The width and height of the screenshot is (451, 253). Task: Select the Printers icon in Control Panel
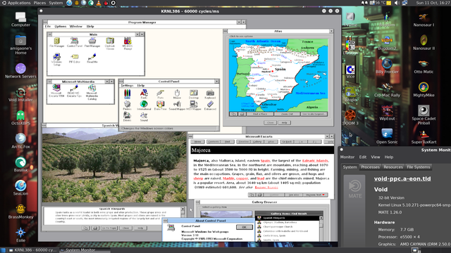127,105
